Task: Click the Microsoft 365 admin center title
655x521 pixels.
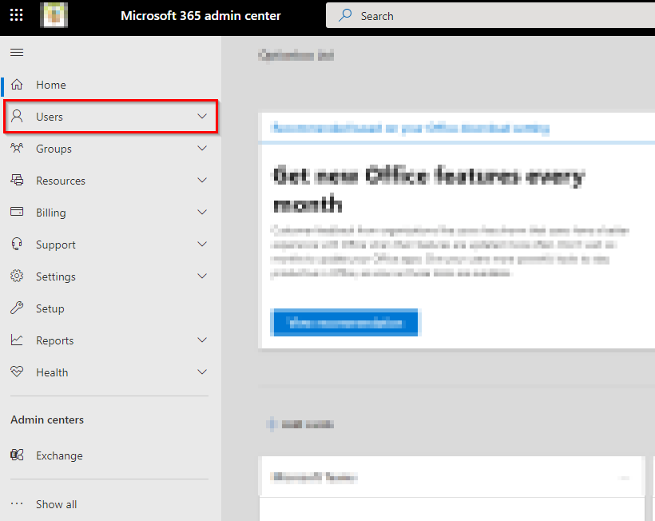Action: point(200,16)
